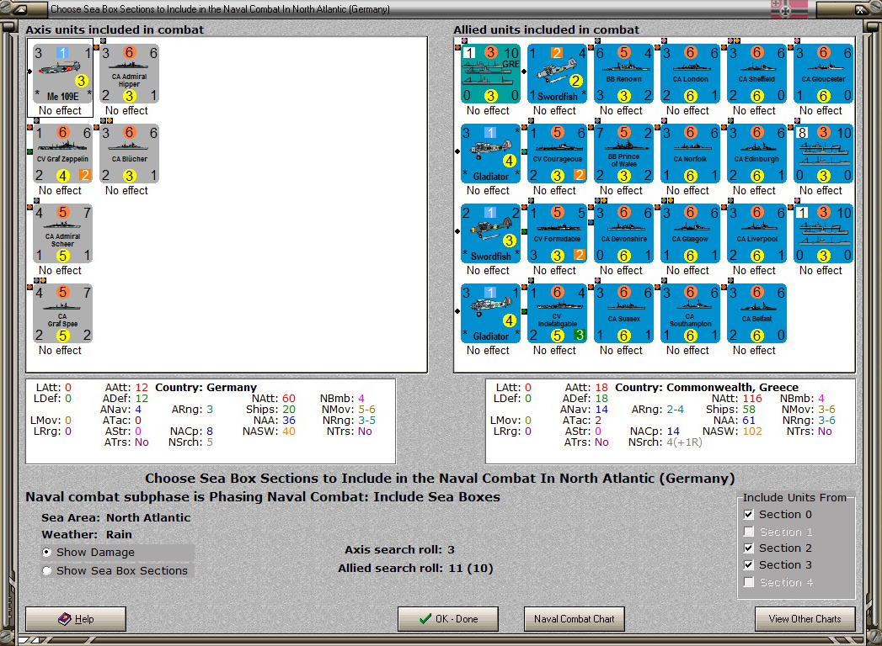
Task: Select Show Sea Box Sections radio option
Action: click(47, 571)
